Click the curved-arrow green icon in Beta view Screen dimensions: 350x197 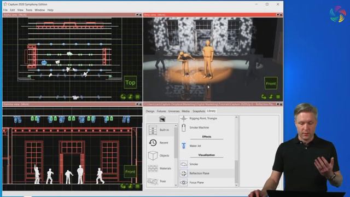[x=264, y=96]
